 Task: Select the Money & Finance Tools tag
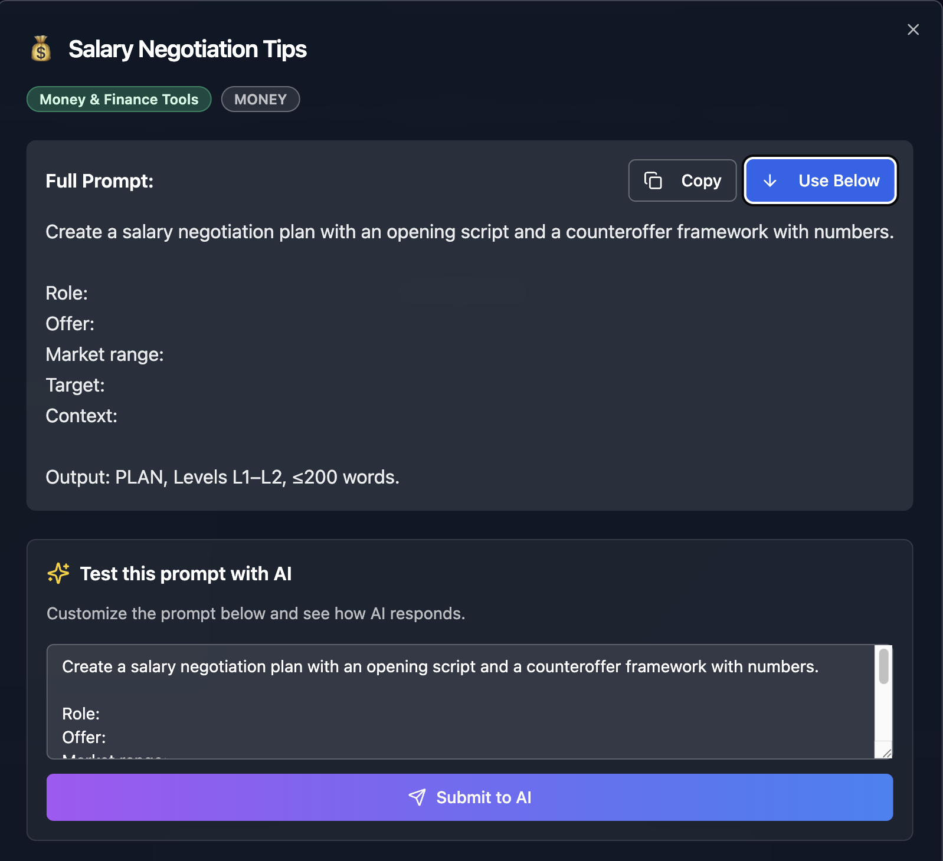(x=119, y=99)
